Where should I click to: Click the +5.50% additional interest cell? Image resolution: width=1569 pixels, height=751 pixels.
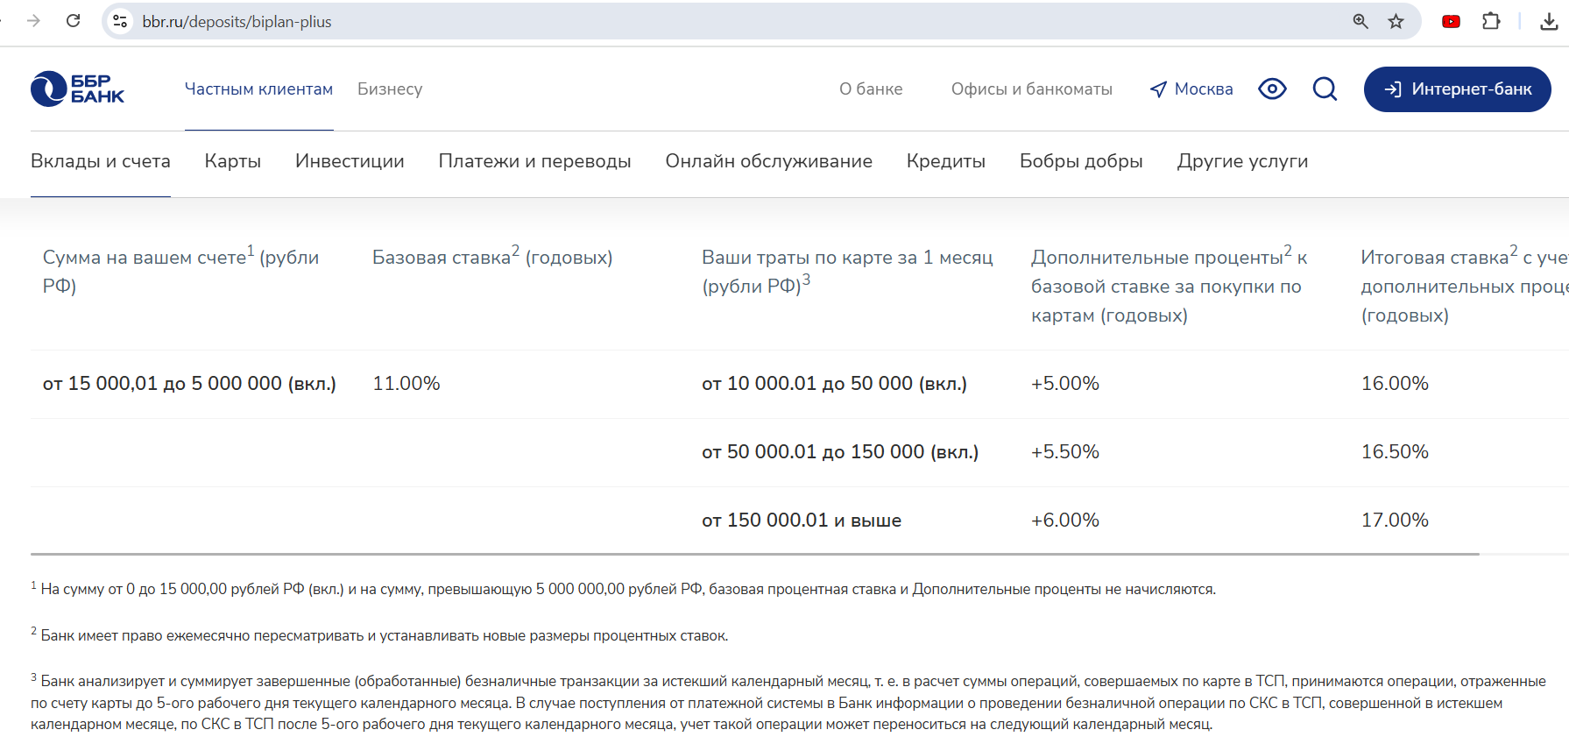(1065, 452)
